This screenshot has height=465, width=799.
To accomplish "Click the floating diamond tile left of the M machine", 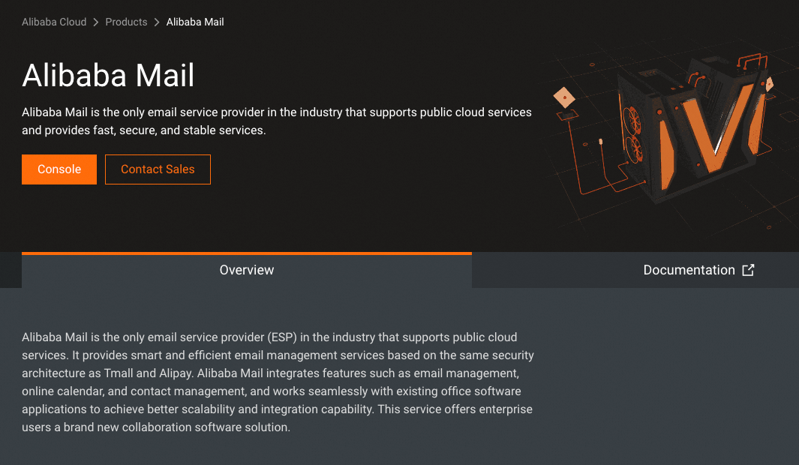I will [563, 97].
